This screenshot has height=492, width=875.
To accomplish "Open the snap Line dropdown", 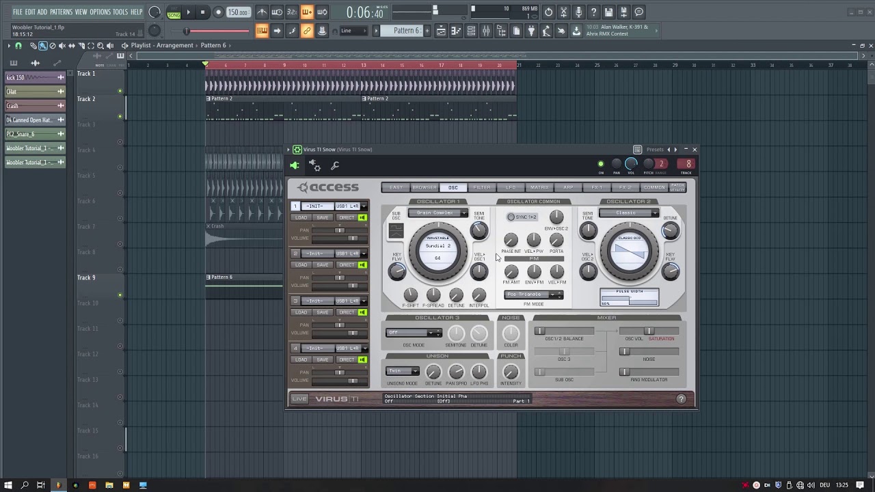I will tap(355, 31).
